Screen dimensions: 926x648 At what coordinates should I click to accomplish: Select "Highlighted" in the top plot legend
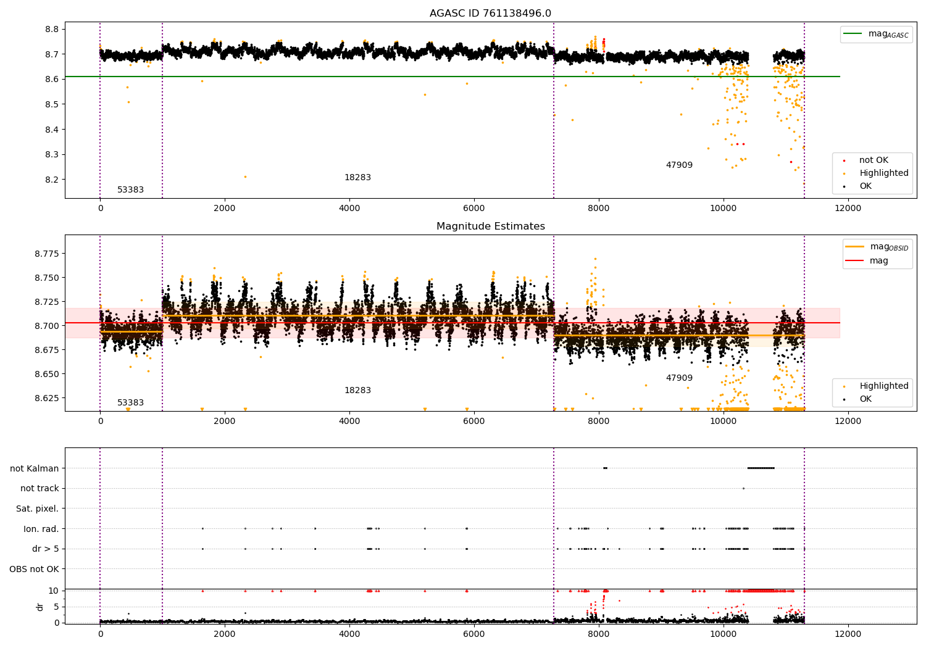pos(884,173)
